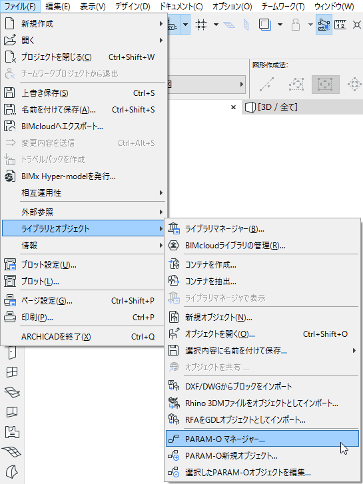The height and width of the screenshot is (484, 363).
Task: Open the ウィンドウ(W) menu
Action: [x=334, y=6]
